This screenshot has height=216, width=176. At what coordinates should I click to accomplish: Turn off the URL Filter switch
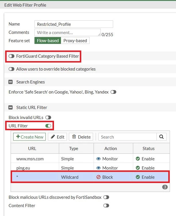[48, 126]
